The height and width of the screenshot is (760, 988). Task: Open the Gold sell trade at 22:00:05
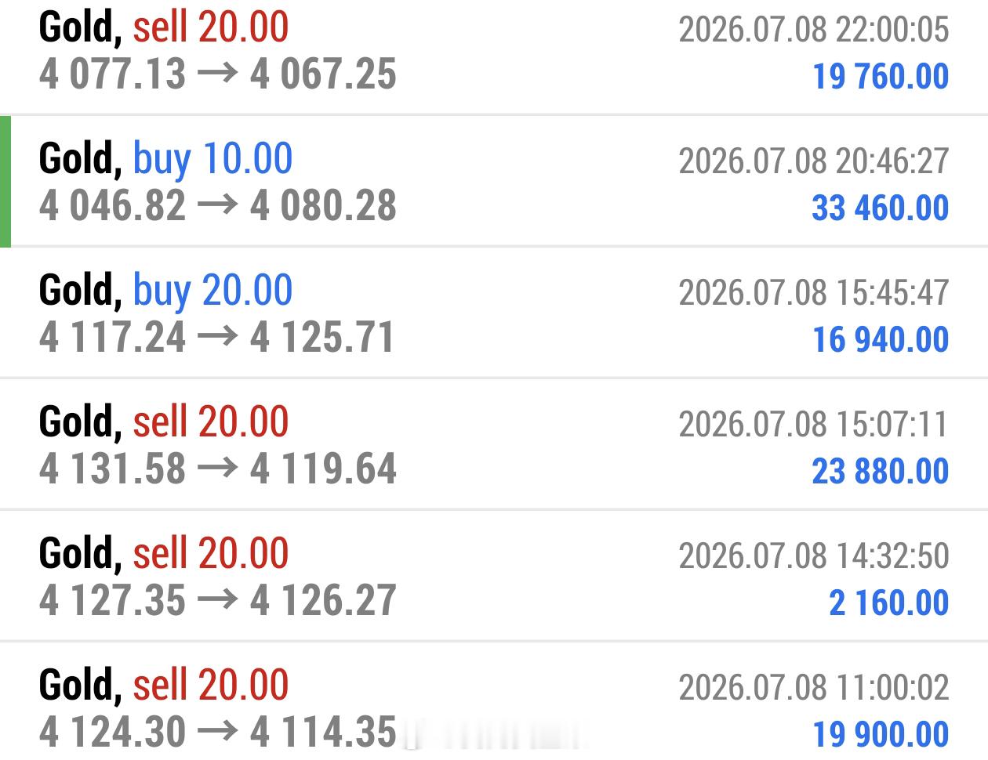coord(494,56)
